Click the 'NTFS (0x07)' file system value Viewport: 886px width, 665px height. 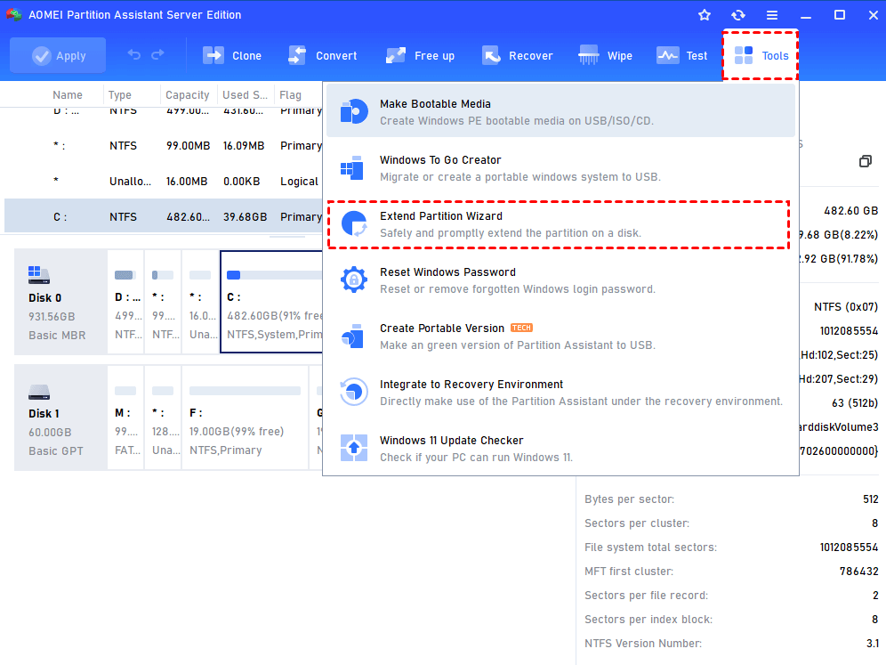click(x=846, y=307)
